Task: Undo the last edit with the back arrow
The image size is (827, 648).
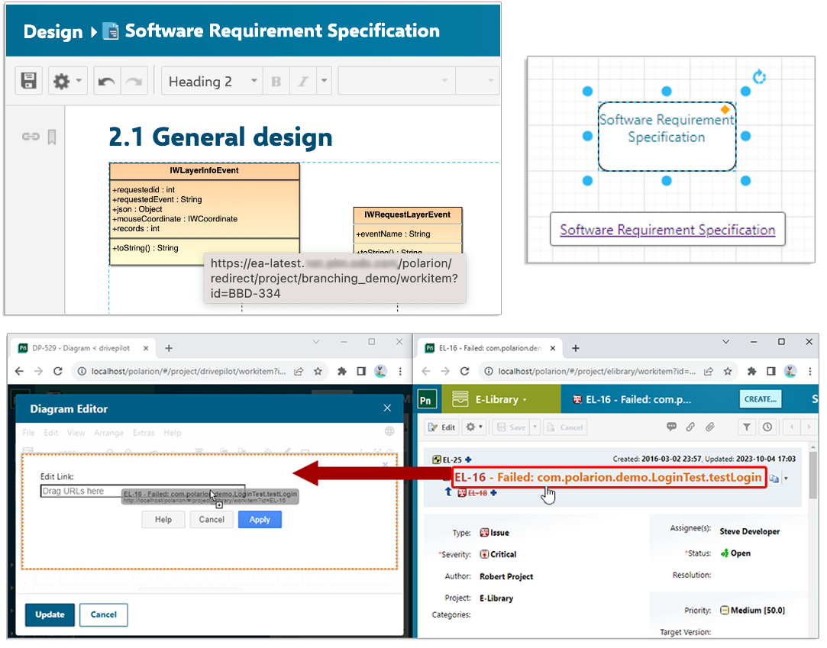Action: click(x=106, y=82)
